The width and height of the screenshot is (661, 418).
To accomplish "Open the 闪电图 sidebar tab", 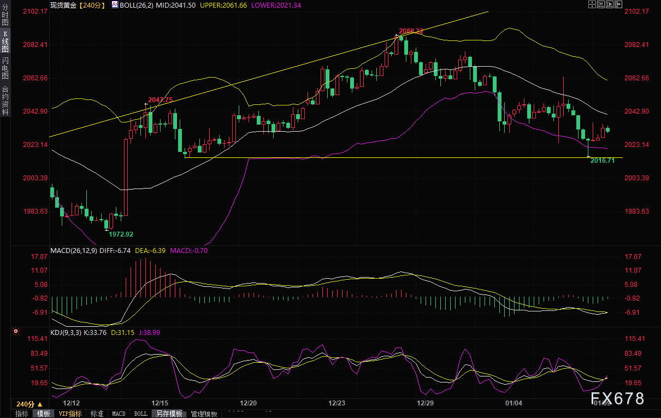I will click(5, 68).
